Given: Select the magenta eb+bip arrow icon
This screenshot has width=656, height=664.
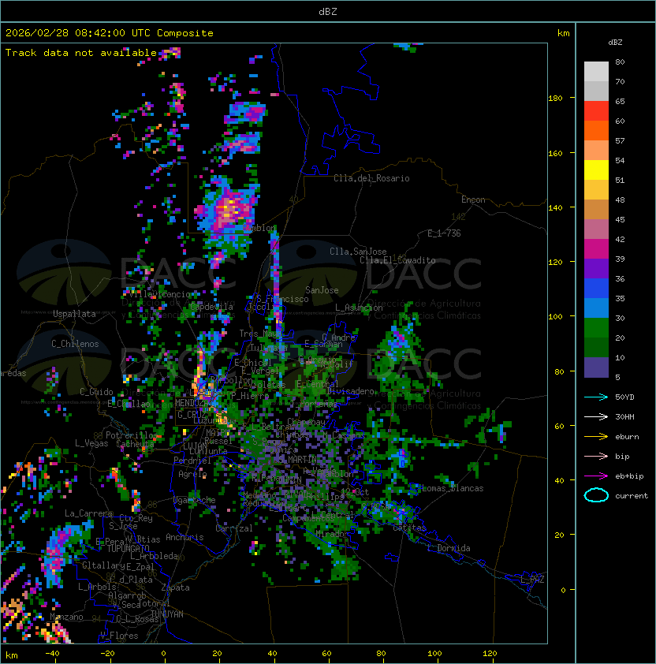Looking at the screenshot, I should coord(596,476).
